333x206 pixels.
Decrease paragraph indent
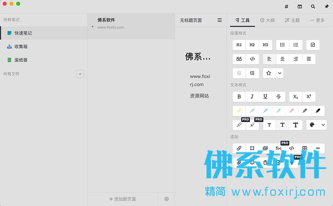[x=239, y=73]
